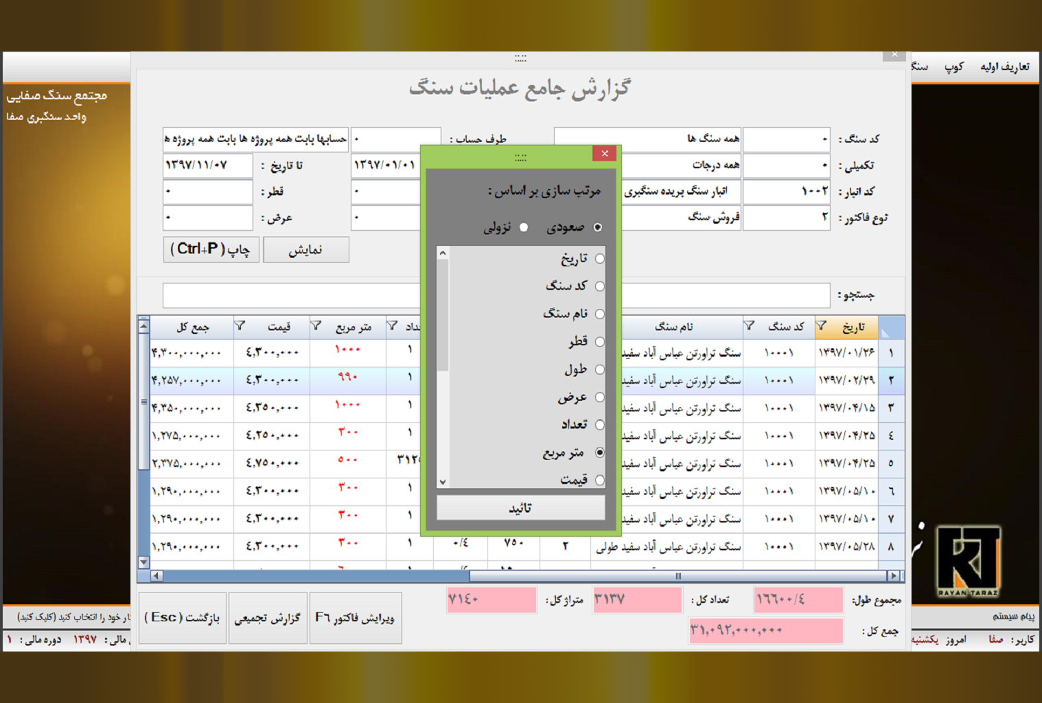Open the filter icon on کد سنگ column

click(750, 326)
